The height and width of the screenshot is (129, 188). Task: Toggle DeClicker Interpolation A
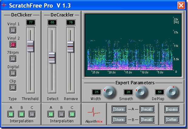11,114
